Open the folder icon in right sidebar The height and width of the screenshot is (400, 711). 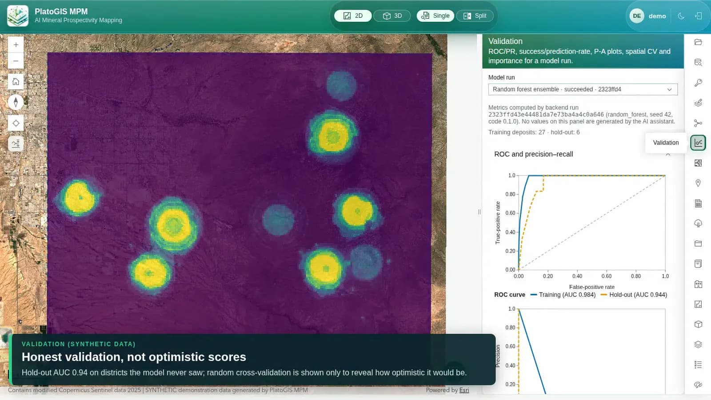click(x=698, y=42)
